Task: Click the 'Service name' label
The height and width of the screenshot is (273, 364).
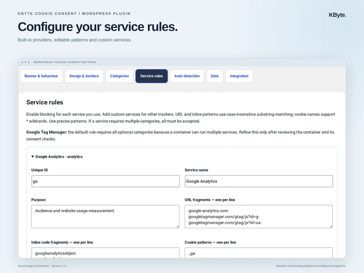Action: (196, 170)
